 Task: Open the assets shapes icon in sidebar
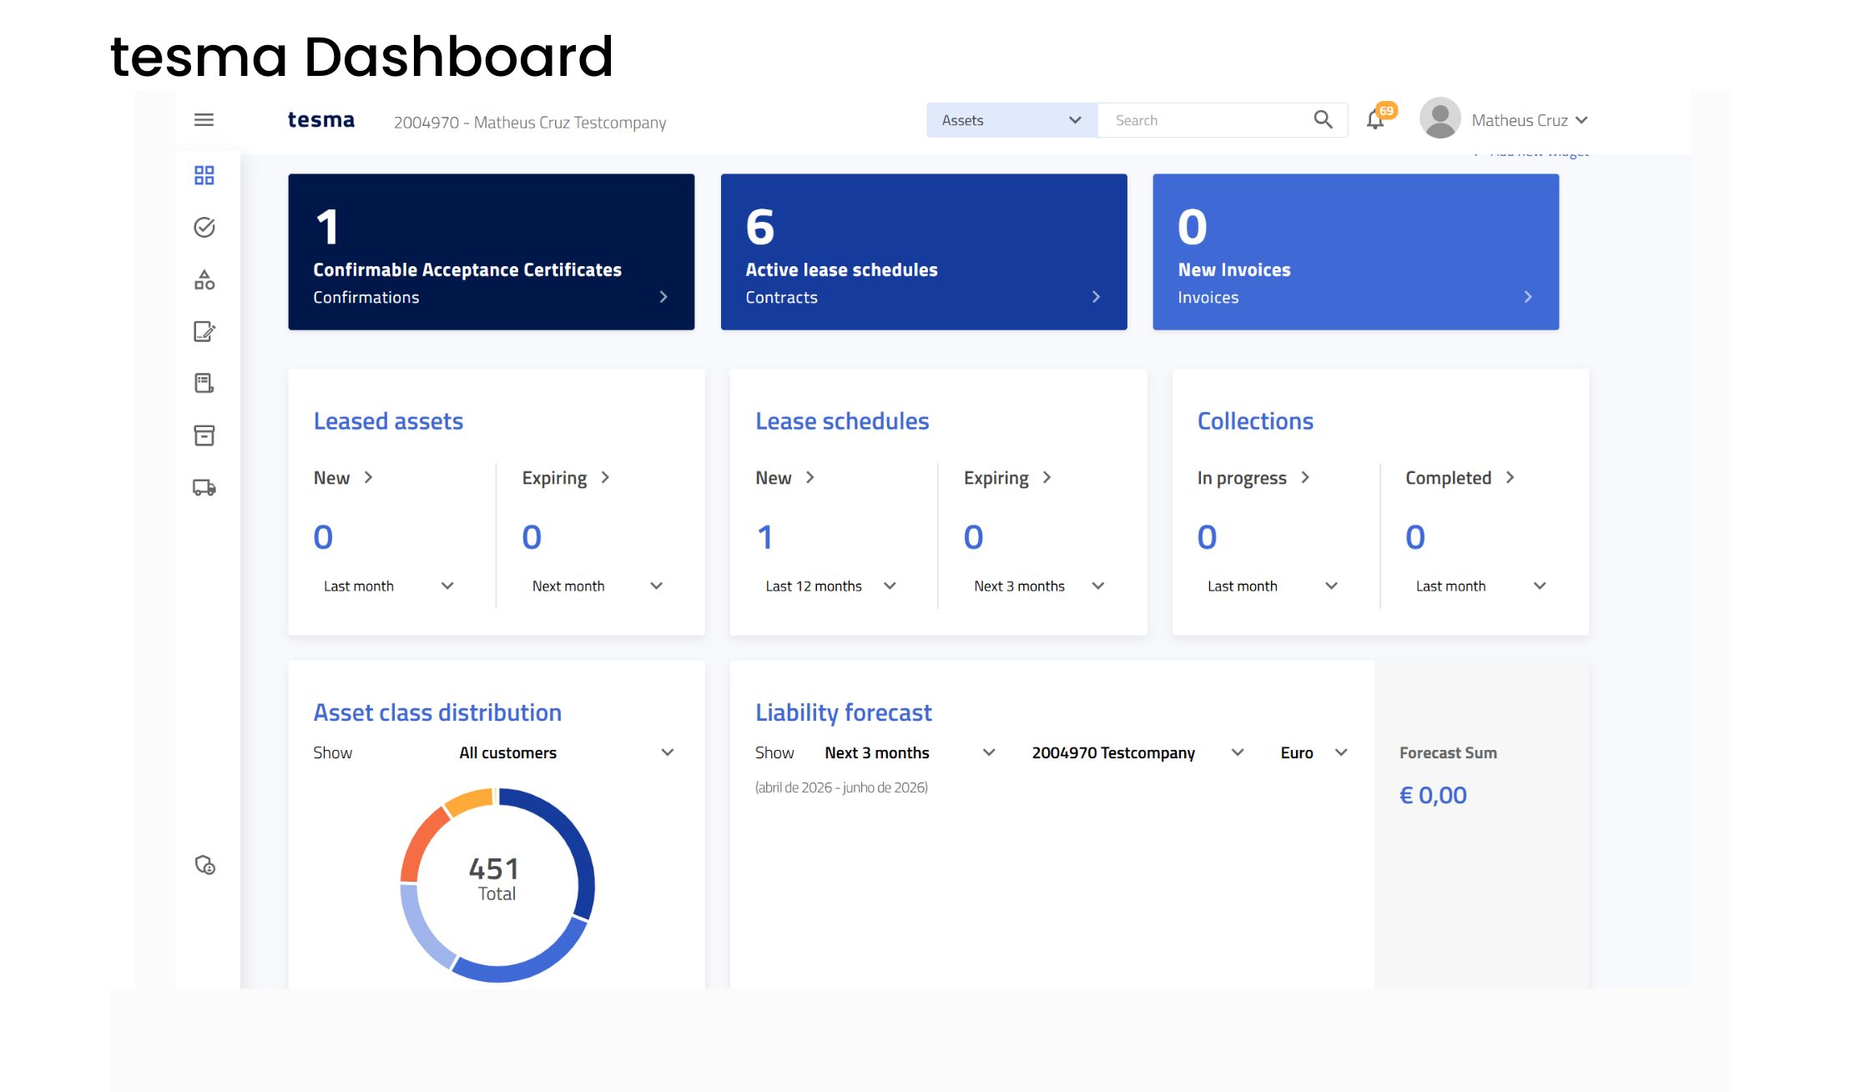(x=204, y=280)
